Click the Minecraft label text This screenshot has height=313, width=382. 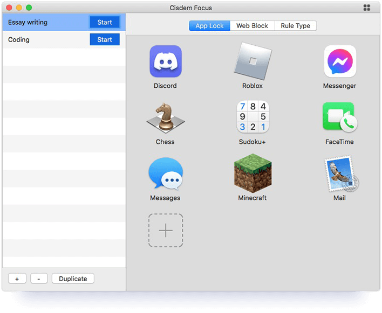coord(253,198)
